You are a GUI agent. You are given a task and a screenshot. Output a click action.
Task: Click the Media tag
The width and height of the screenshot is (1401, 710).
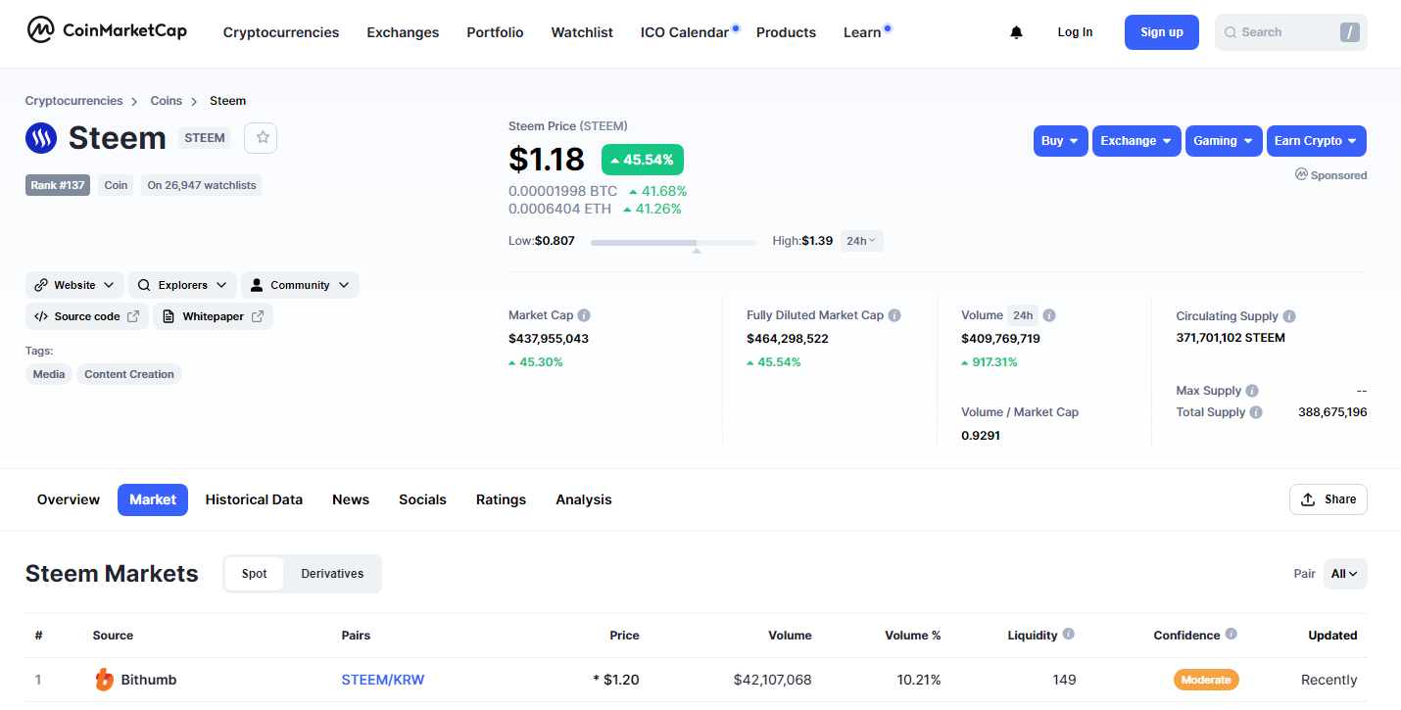(x=49, y=374)
